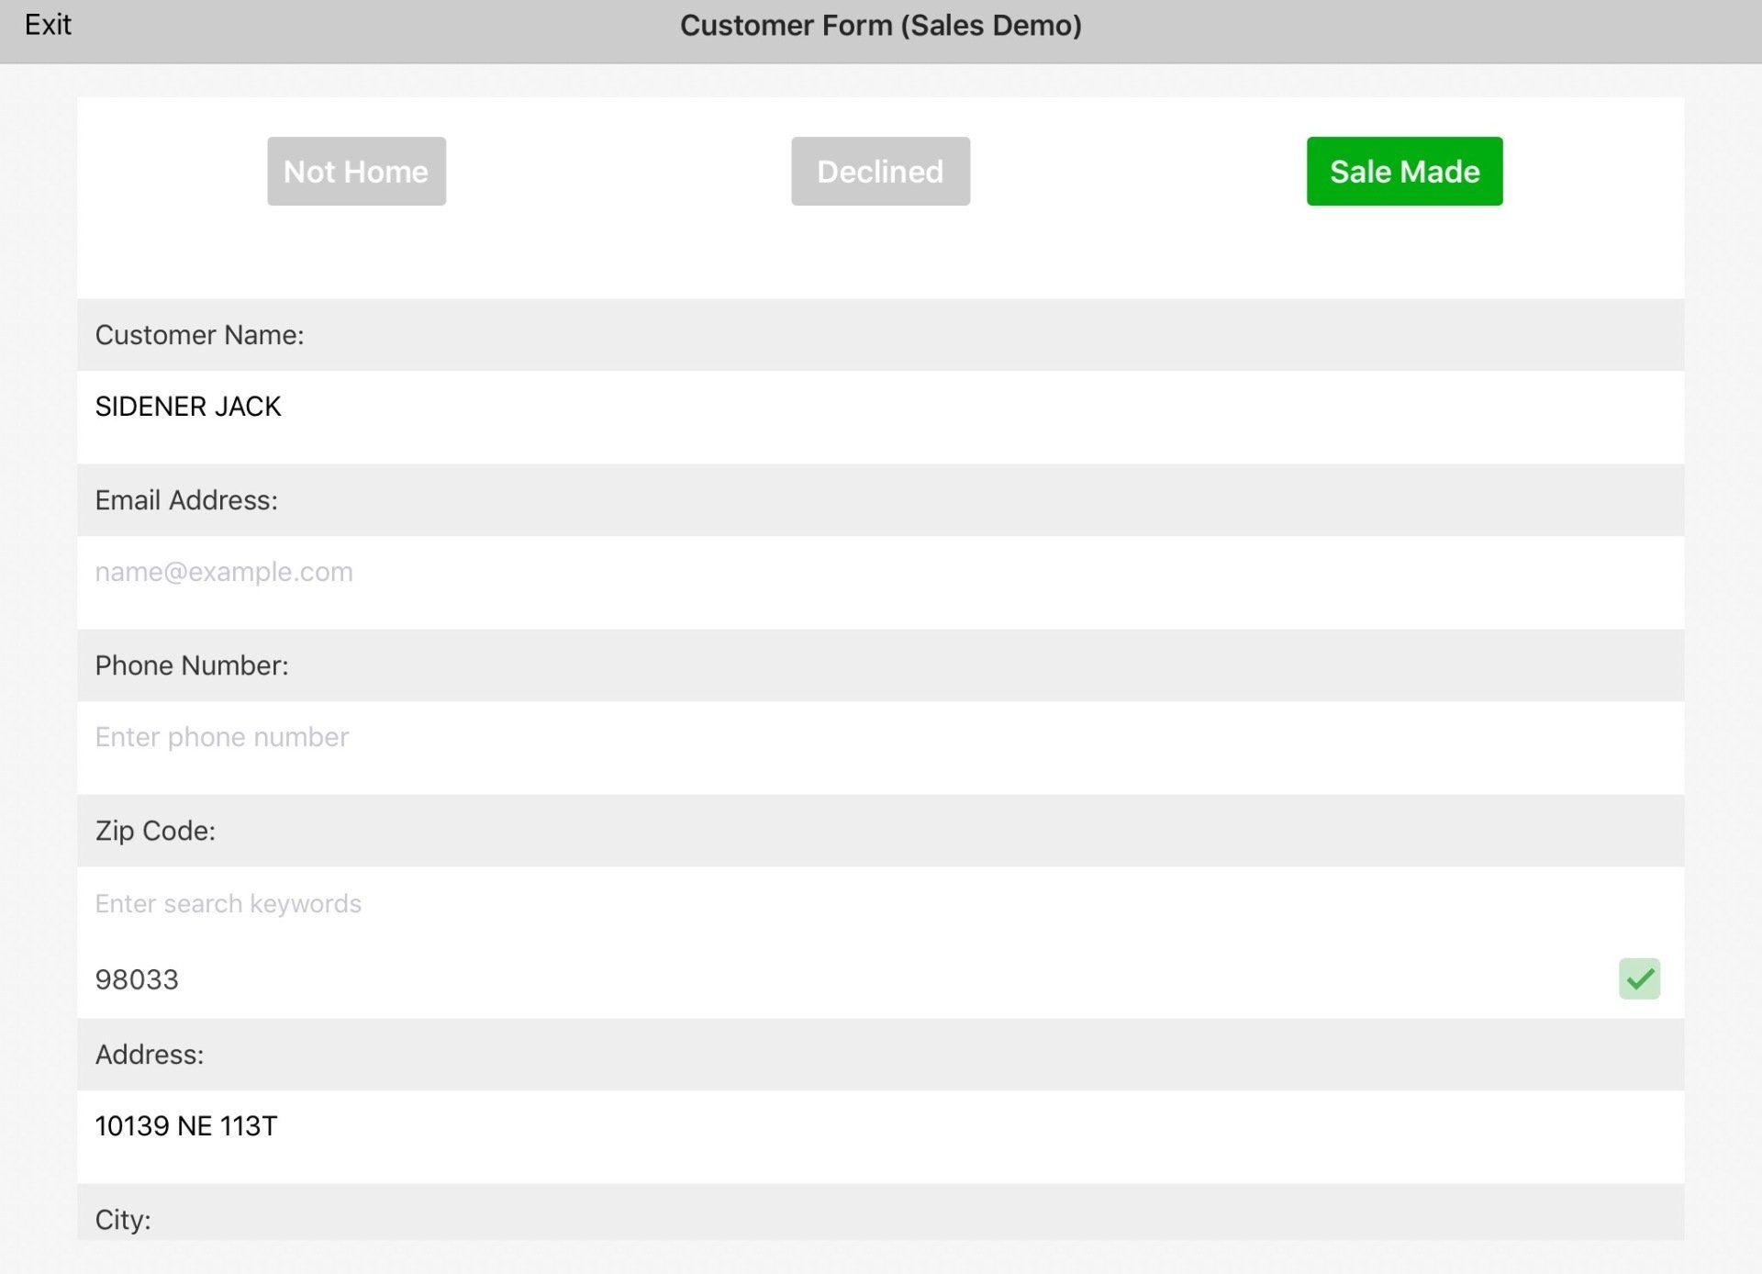Toggle the green checkmark beside 98033

1639,978
